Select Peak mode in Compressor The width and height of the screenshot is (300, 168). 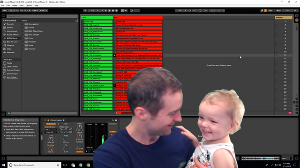click(x=112, y=132)
